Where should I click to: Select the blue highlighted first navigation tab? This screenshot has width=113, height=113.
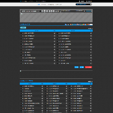click(x=39, y=4)
